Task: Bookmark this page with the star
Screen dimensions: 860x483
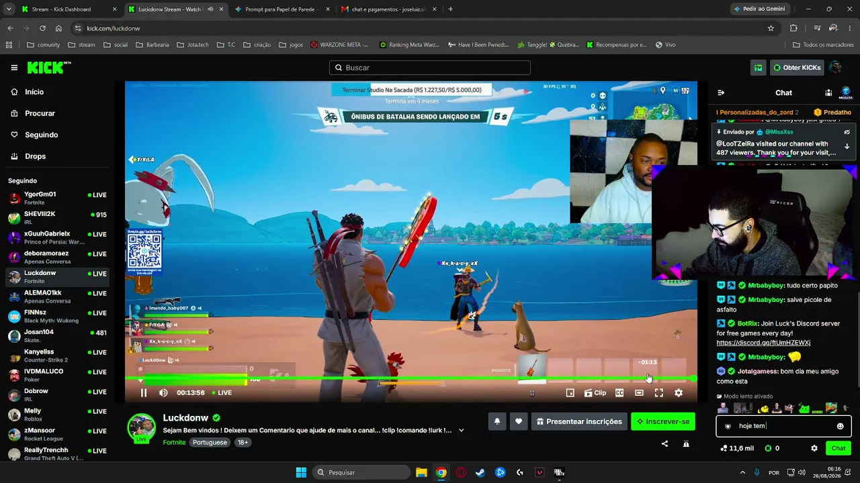Action: 771,28
